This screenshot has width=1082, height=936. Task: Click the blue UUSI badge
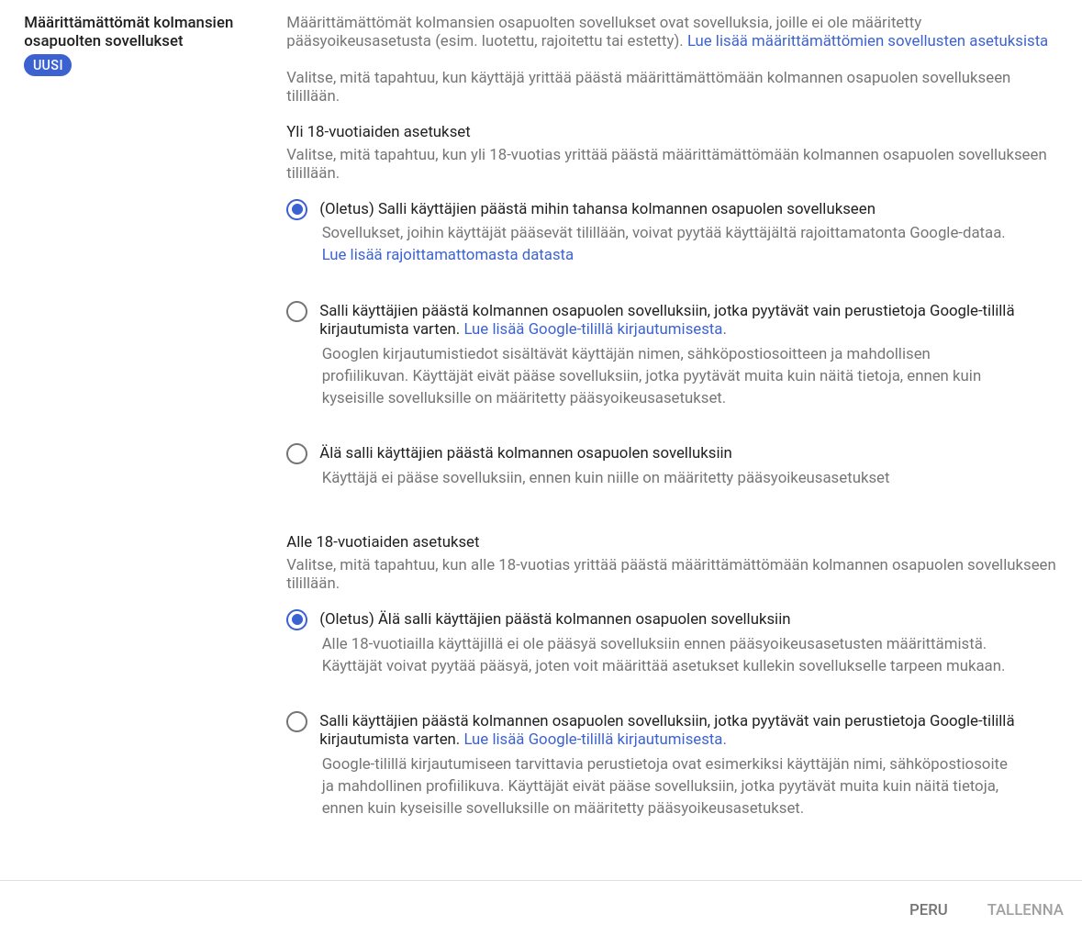coord(48,65)
